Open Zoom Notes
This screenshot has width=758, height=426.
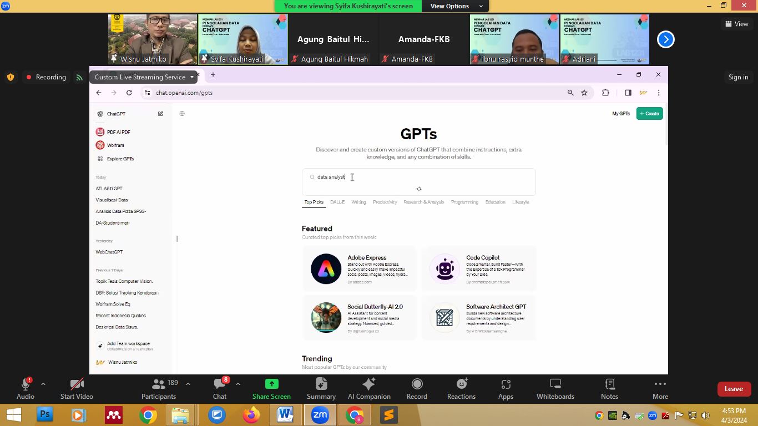pyautogui.click(x=609, y=388)
